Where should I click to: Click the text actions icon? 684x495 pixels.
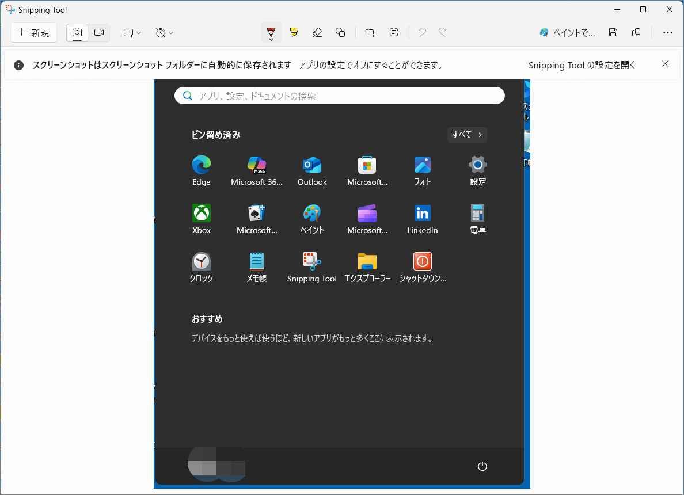393,33
